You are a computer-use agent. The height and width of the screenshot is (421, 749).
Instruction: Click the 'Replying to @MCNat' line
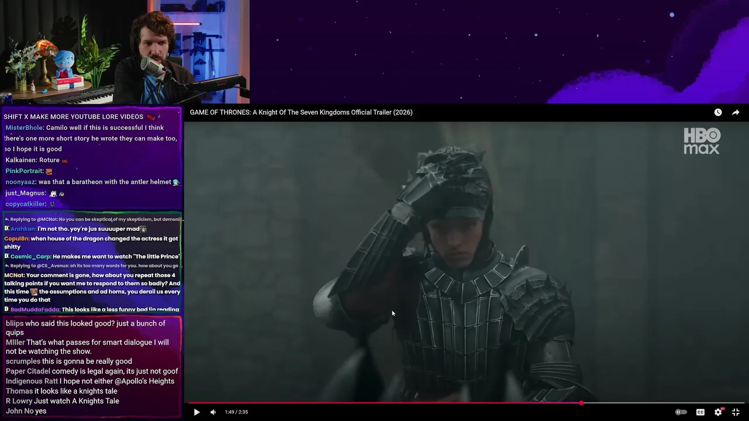click(x=94, y=219)
